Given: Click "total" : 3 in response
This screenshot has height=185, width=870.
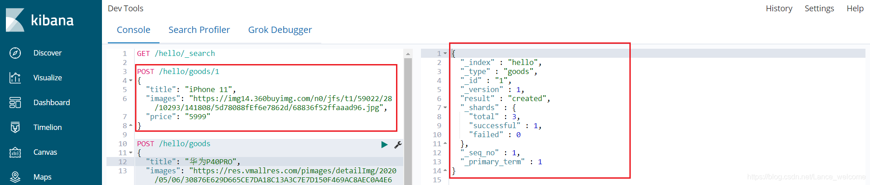Looking at the screenshot, I should click(x=494, y=116).
